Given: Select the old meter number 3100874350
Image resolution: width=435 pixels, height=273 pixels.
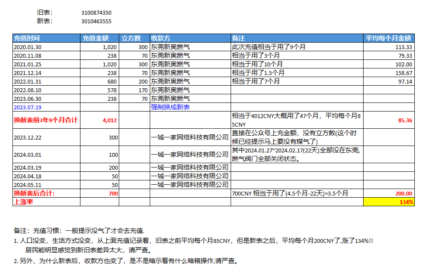Looking at the screenshot, I should [96, 13].
